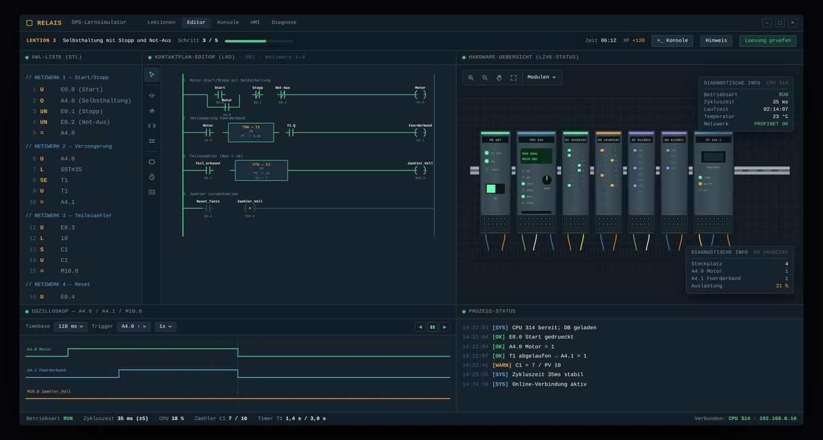Screen dimensions: 823x440
Task: Select the pointer tool in LAD toolbar
Action: tap(152, 75)
